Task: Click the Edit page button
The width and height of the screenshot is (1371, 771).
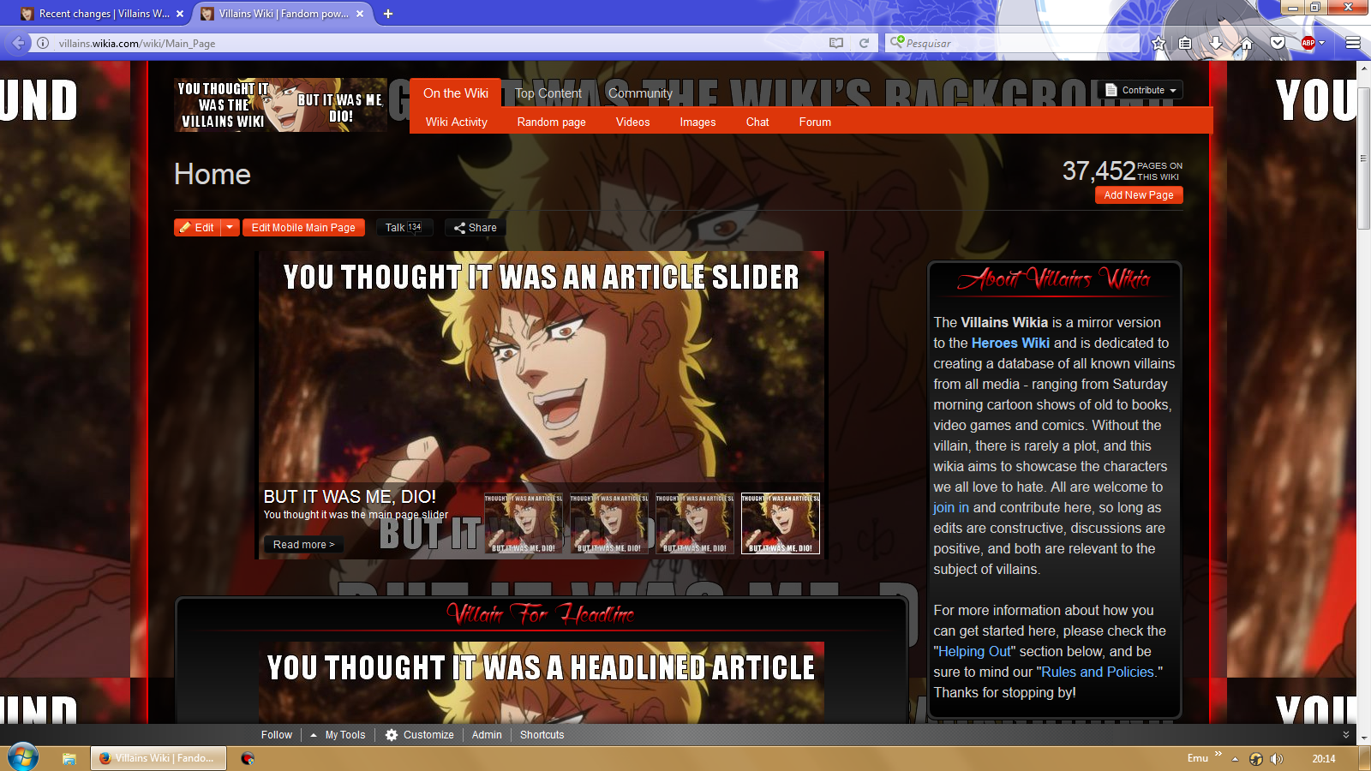Action: [x=198, y=227]
